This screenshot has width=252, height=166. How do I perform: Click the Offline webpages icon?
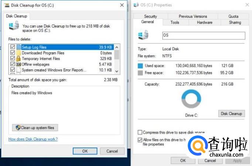pyautogui.click(x=18, y=64)
